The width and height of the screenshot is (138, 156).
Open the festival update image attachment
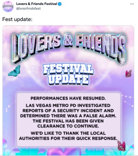coord(68,90)
